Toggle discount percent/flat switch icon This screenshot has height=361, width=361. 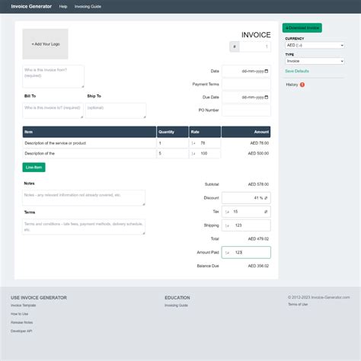pos(266,198)
